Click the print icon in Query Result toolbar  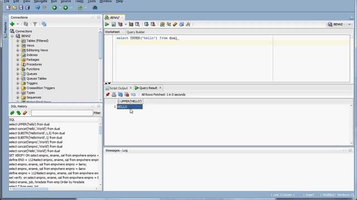pos(114,94)
